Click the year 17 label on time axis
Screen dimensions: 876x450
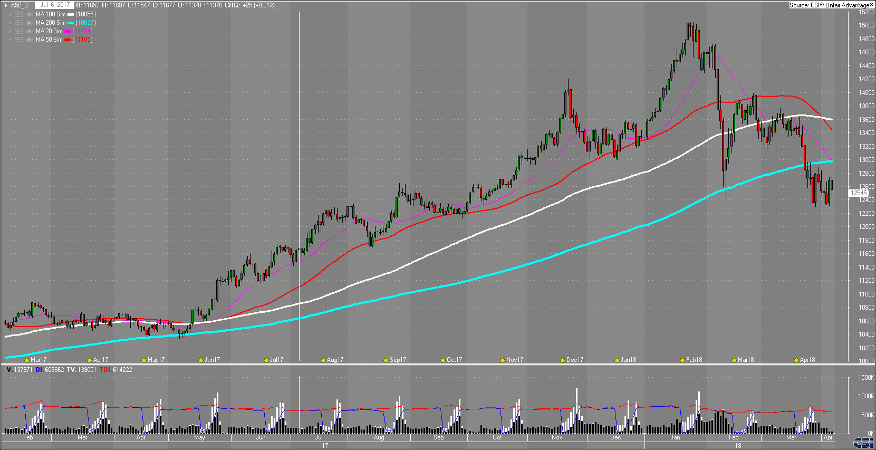click(x=325, y=446)
